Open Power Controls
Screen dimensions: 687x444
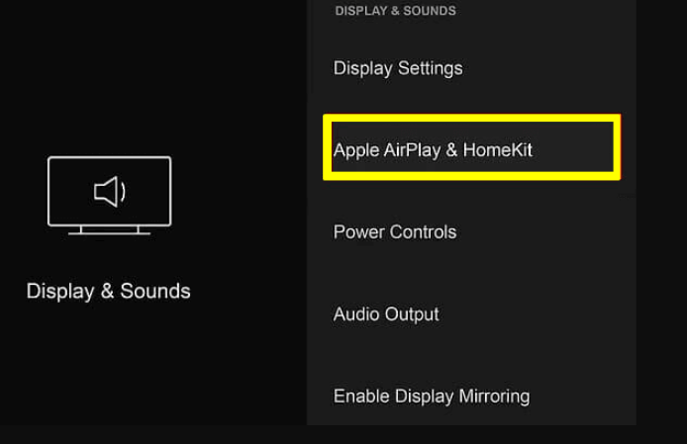(x=395, y=232)
